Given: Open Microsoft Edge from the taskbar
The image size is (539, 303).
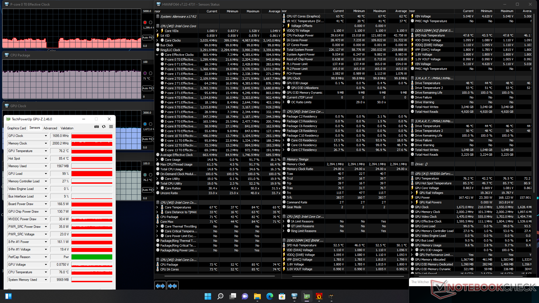Looking at the screenshot, I should (x=270, y=296).
